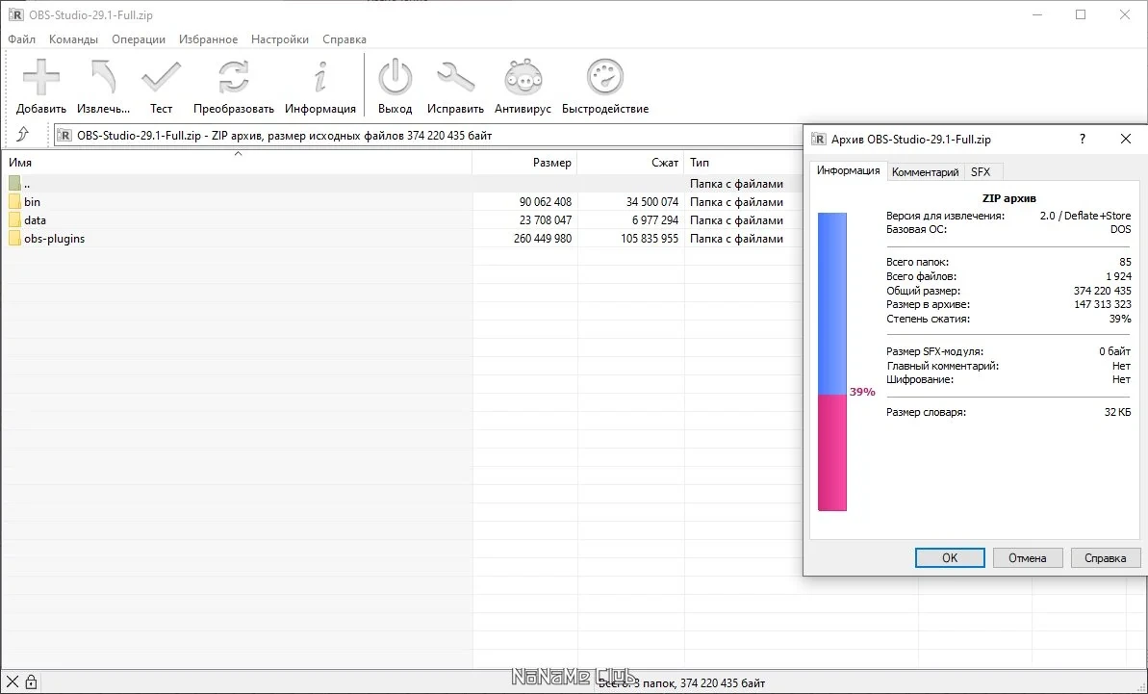This screenshot has width=1148, height=694.
Task: Sort by the Тип column header
Action: click(743, 163)
